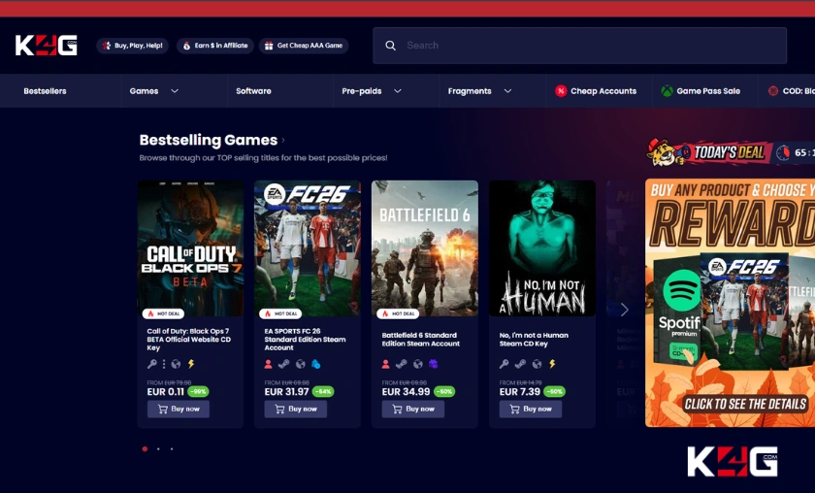Click the red percent icon beside Cheap Accounts
The width and height of the screenshot is (815, 493).
(x=561, y=91)
